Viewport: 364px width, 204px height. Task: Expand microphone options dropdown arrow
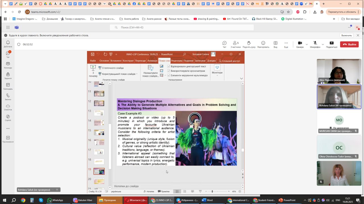pos(323,44)
